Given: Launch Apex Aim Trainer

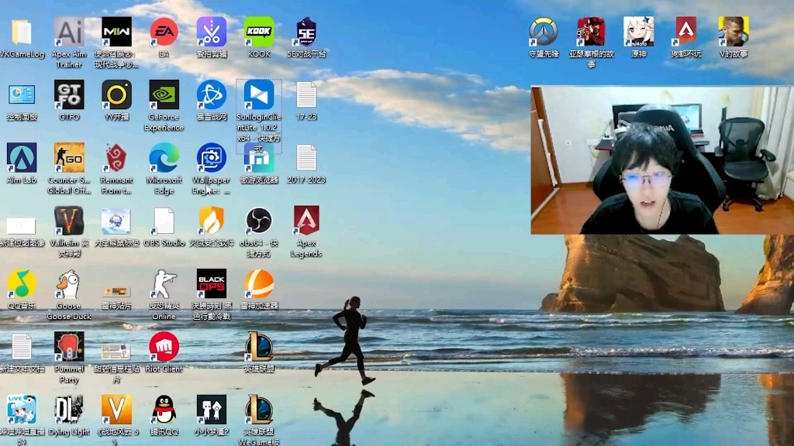Looking at the screenshot, I should pyautogui.click(x=69, y=32).
